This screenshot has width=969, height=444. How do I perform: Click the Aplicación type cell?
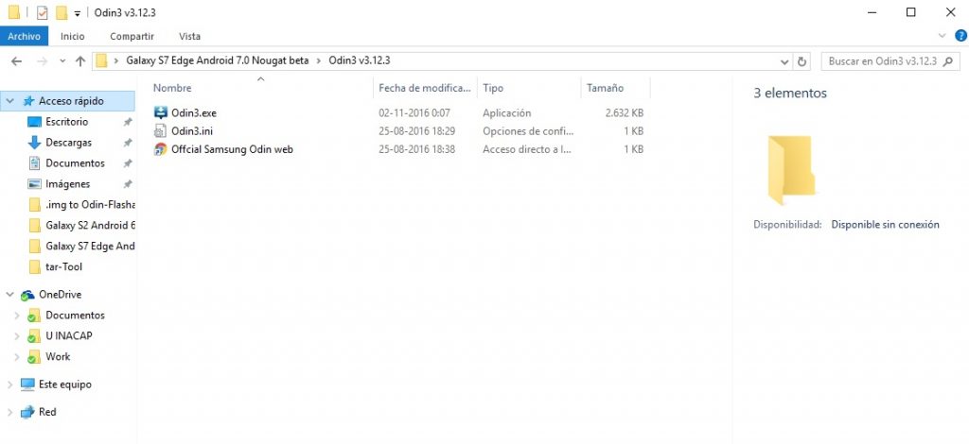[507, 112]
